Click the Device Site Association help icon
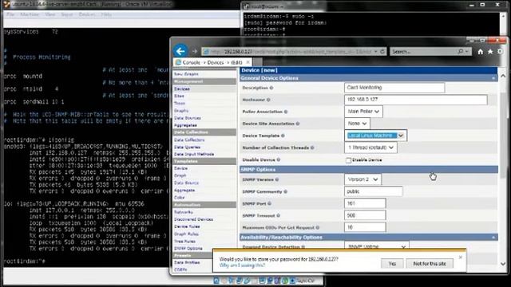 298,124
